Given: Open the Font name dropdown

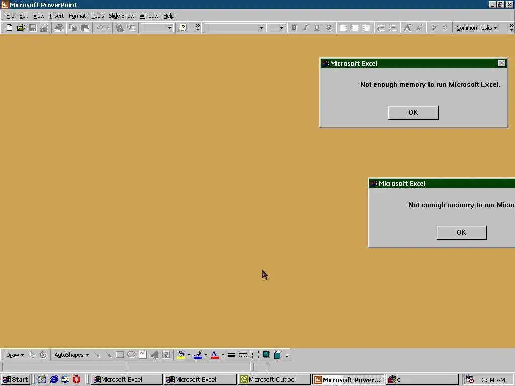Looking at the screenshot, I should point(261,28).
